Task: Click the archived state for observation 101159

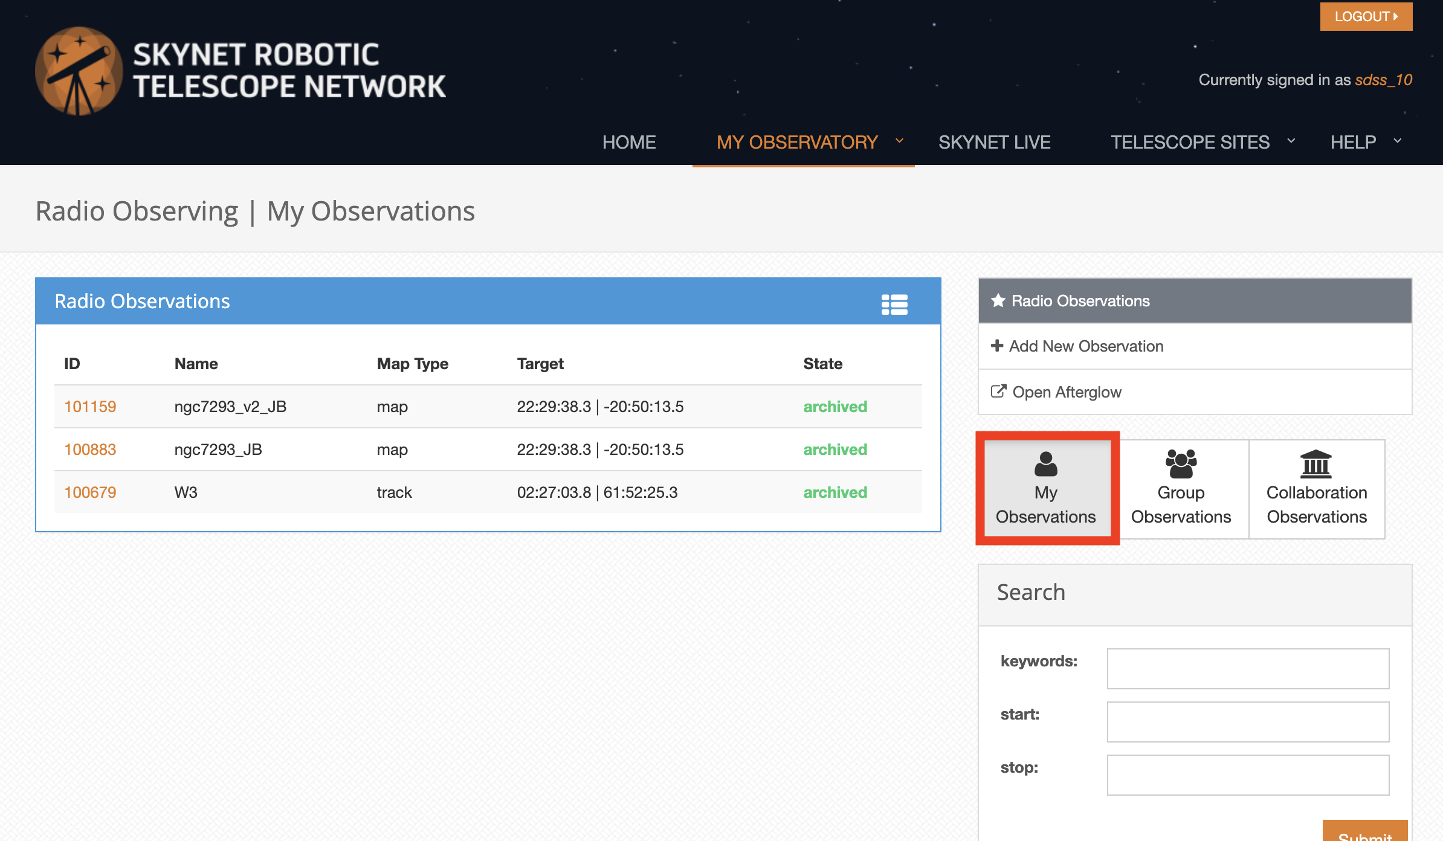Action: [835, 407]
